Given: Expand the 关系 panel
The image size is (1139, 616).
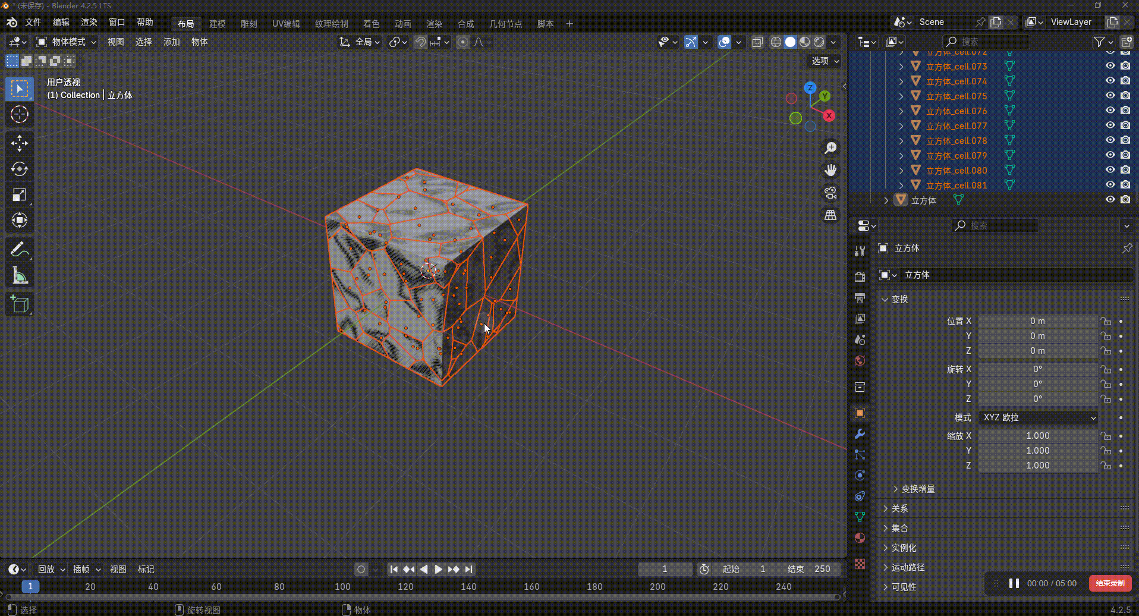Looking at the screenshot, I should click(x=899, y=508).
